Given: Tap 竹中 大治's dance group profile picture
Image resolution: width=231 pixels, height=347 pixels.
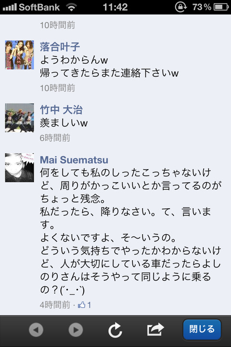Looking at the screenshot, I should (19, 118).
